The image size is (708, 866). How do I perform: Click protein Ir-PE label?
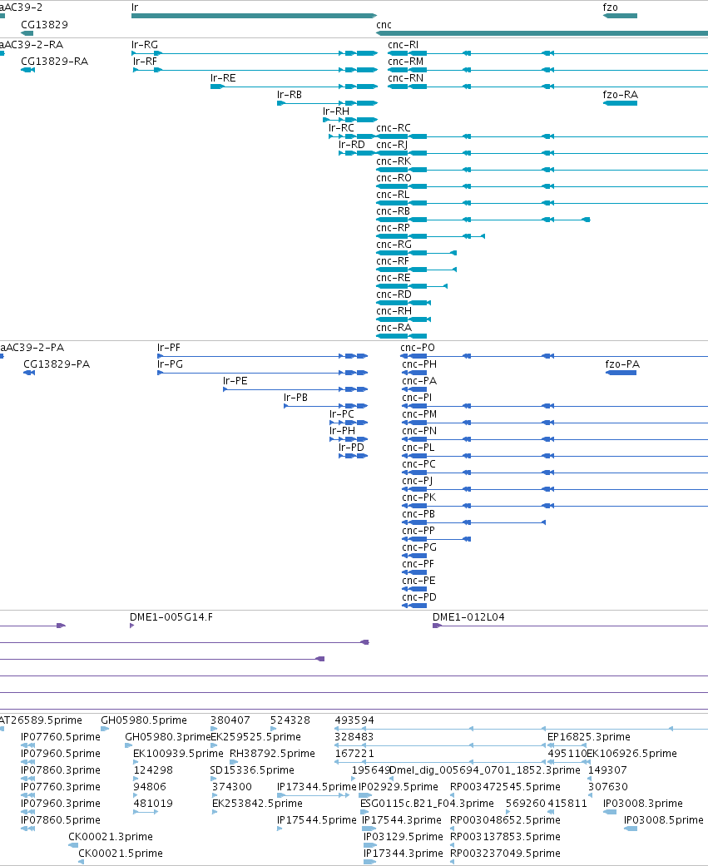tap(235, 380)
